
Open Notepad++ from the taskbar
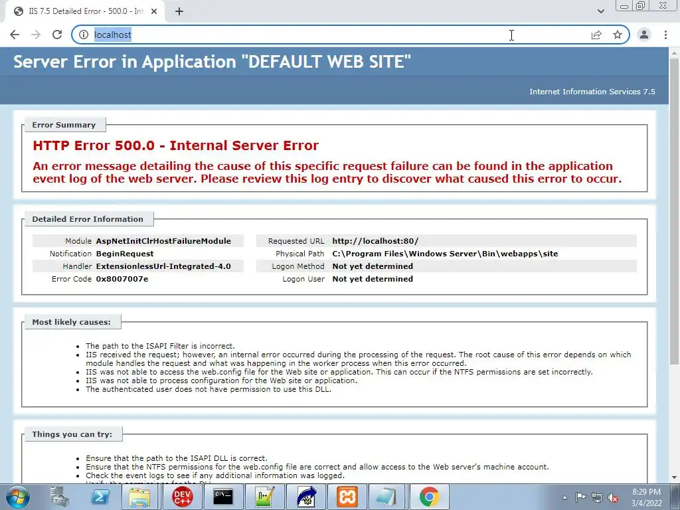pos(264,497)
